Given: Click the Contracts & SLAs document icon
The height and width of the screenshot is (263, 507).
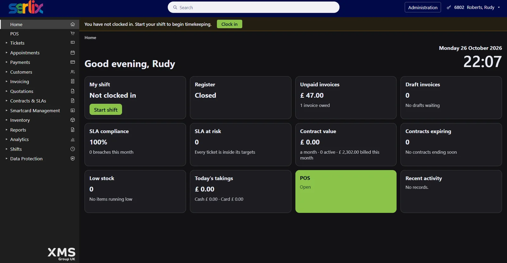Looking at the screenshot, I should point(73,101).
